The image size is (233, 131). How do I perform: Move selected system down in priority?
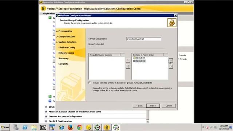(171, 66)
